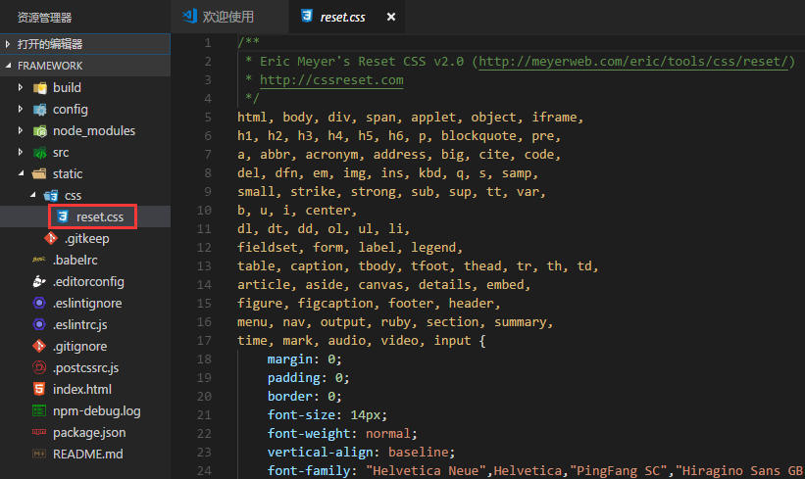Click 'acronym' in the selector list
The height and width of the screenshot is (479, 805).
click(x=331, y=155)
